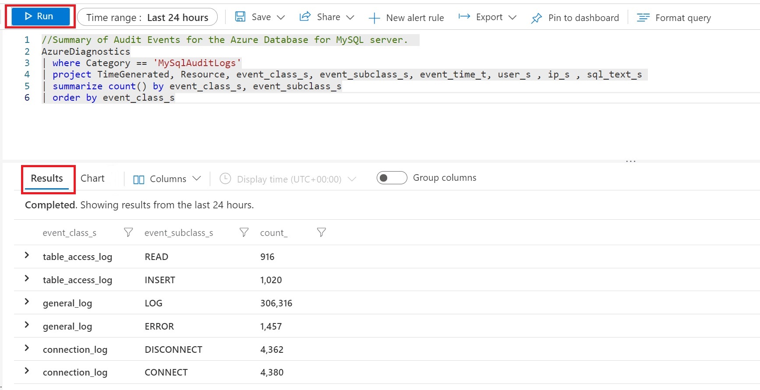Click the Share arrow icon
This screenshot has height=390, width=760.
(305, 17)
